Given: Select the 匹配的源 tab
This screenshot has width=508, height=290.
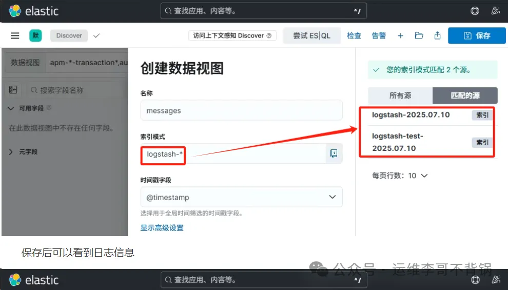Looking at the screenshot, I should pos(465,95).
